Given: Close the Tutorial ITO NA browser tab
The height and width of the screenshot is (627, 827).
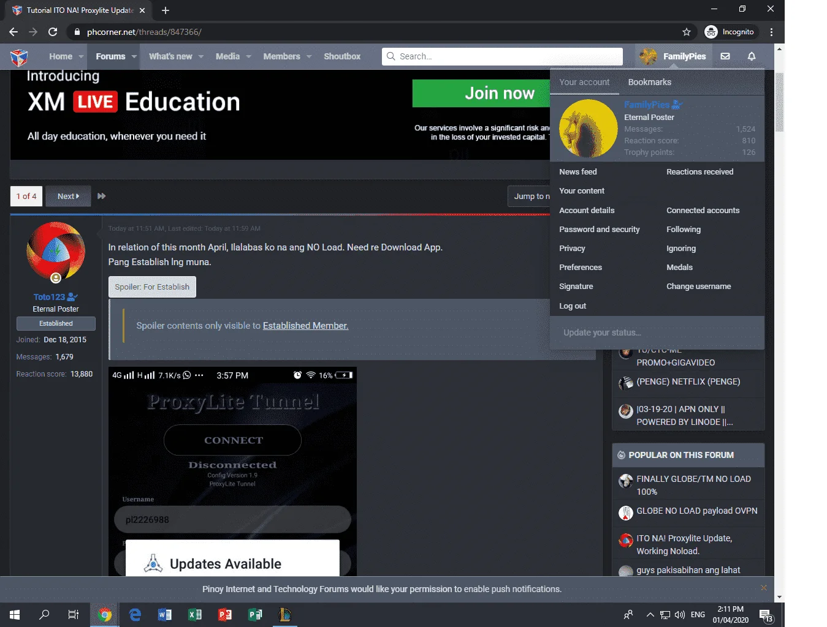Looking at the screenshot, I should (142, 10).
